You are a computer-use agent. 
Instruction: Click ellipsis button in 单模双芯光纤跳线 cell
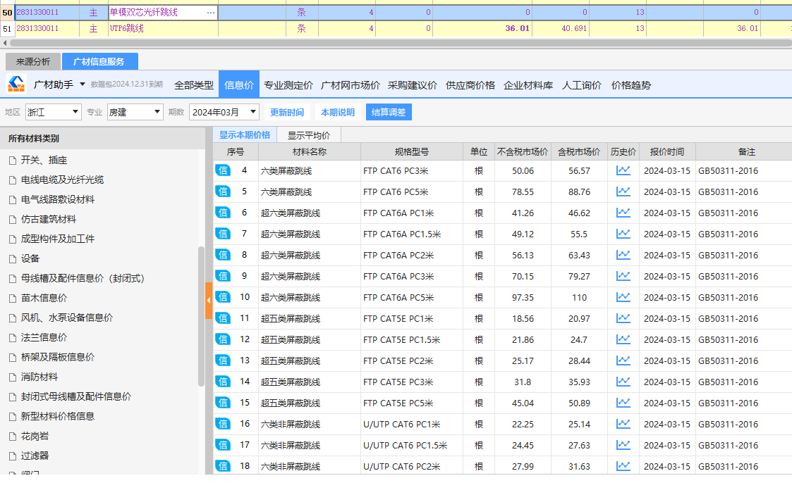pos(211,13)
